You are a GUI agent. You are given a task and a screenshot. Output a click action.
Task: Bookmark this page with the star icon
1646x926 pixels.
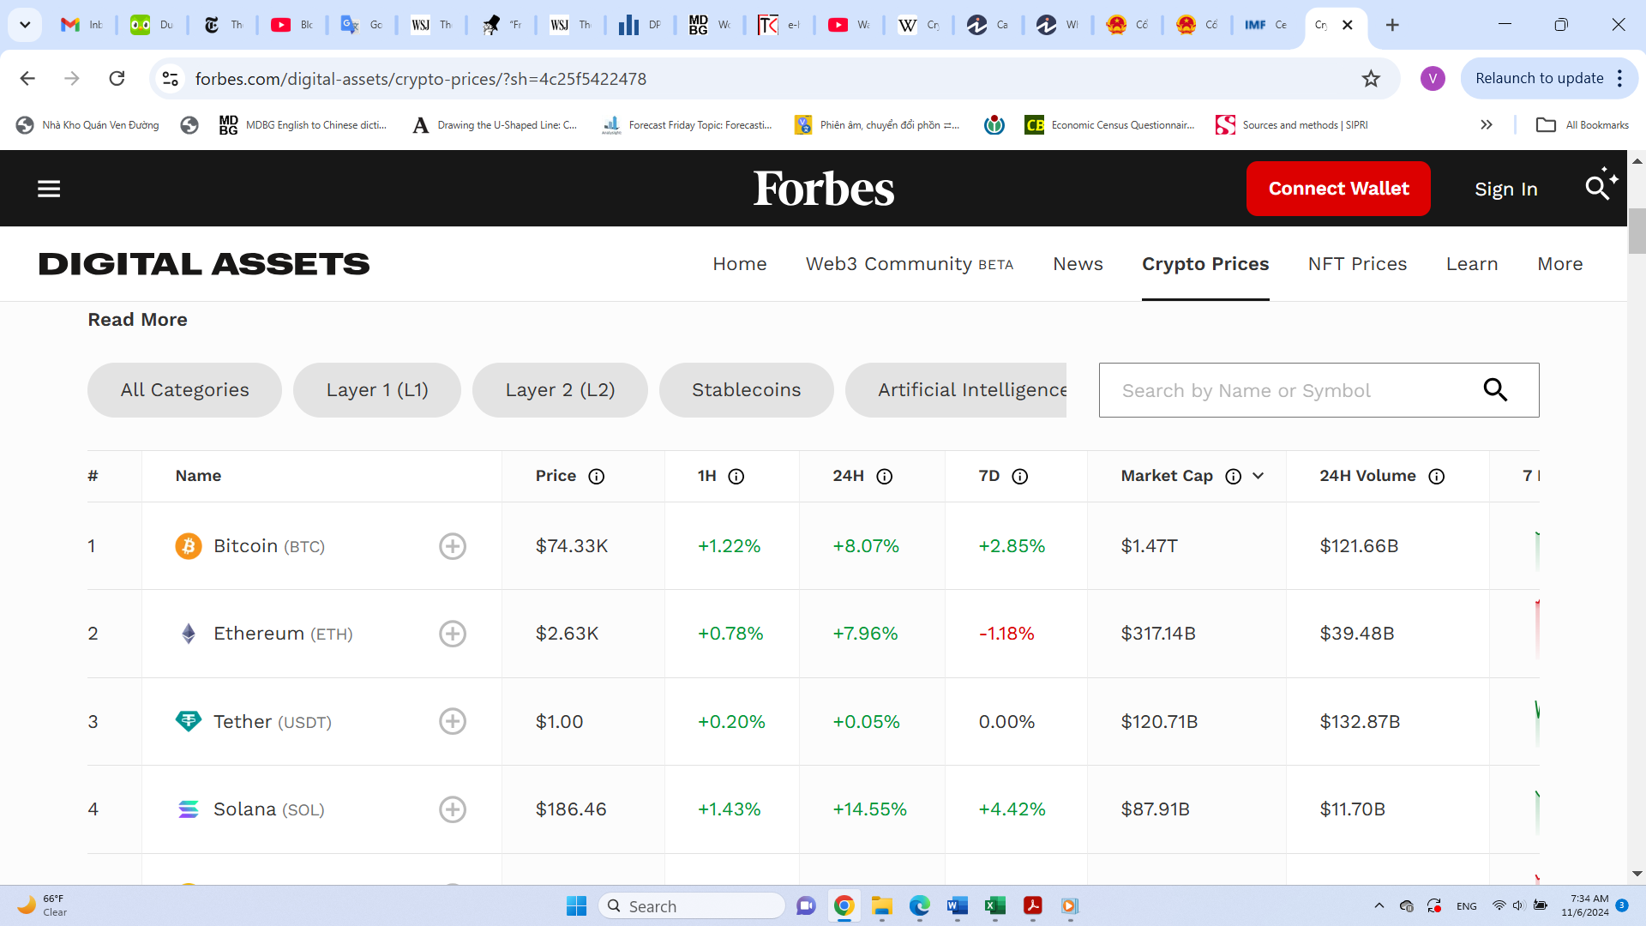point(1371,79)
